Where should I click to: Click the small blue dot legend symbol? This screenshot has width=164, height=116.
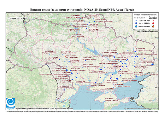[136, 21]
